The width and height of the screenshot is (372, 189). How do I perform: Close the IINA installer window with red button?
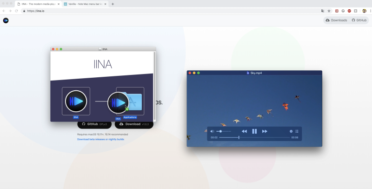[53, 49]
